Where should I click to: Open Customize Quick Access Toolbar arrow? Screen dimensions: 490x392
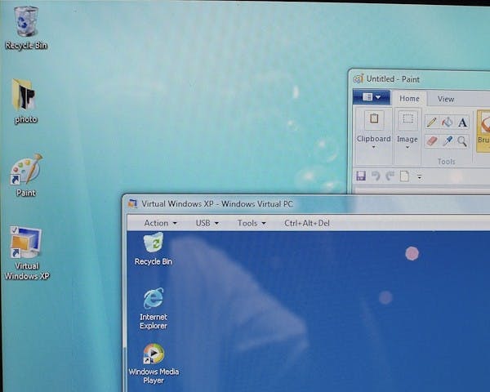[x=420, y=177]
